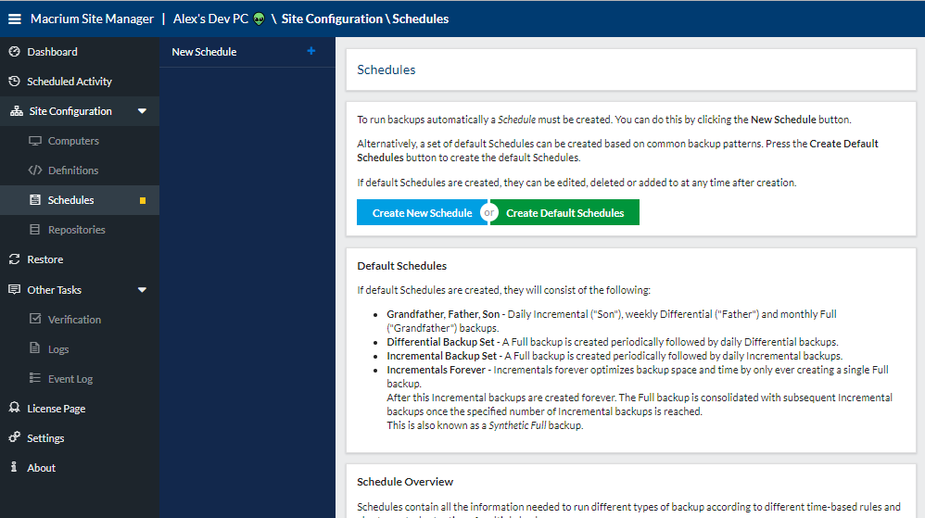This screenshot has width=925, height=518.
Task: Click the yellow square indicator on Schedules
Action: (142, 200)
